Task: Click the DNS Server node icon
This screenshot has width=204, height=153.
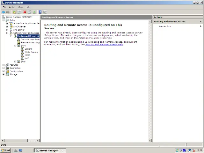Action: pos(11,30)
